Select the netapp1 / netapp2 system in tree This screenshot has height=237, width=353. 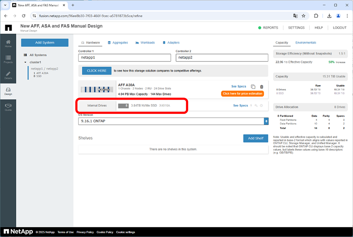tap(44, 69)
